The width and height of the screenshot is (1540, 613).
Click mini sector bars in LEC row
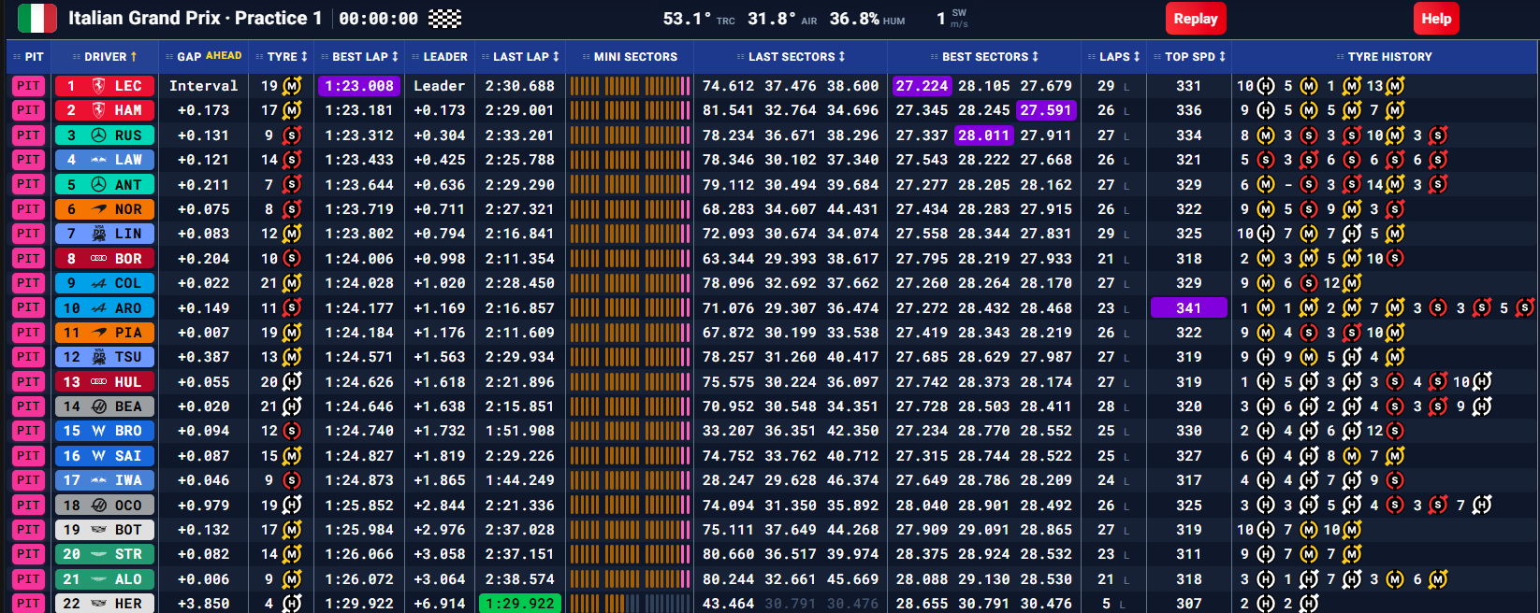(x=630, y=86)
